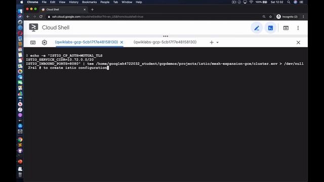Open the Tab menu

[x=115, y=2]
